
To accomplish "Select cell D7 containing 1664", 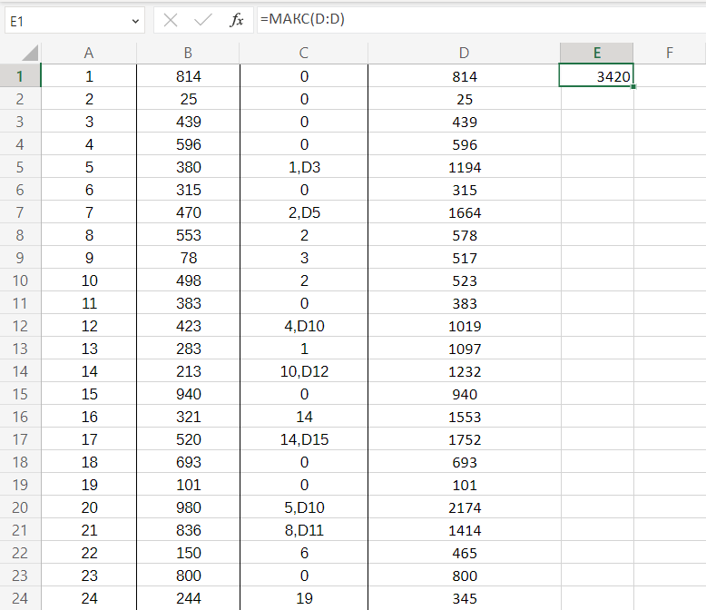I will tap(465, 212).
